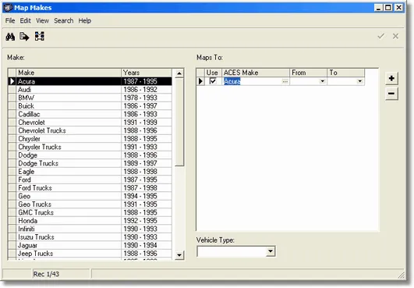Click the auto-map toolbar icon

pos(39,36)
